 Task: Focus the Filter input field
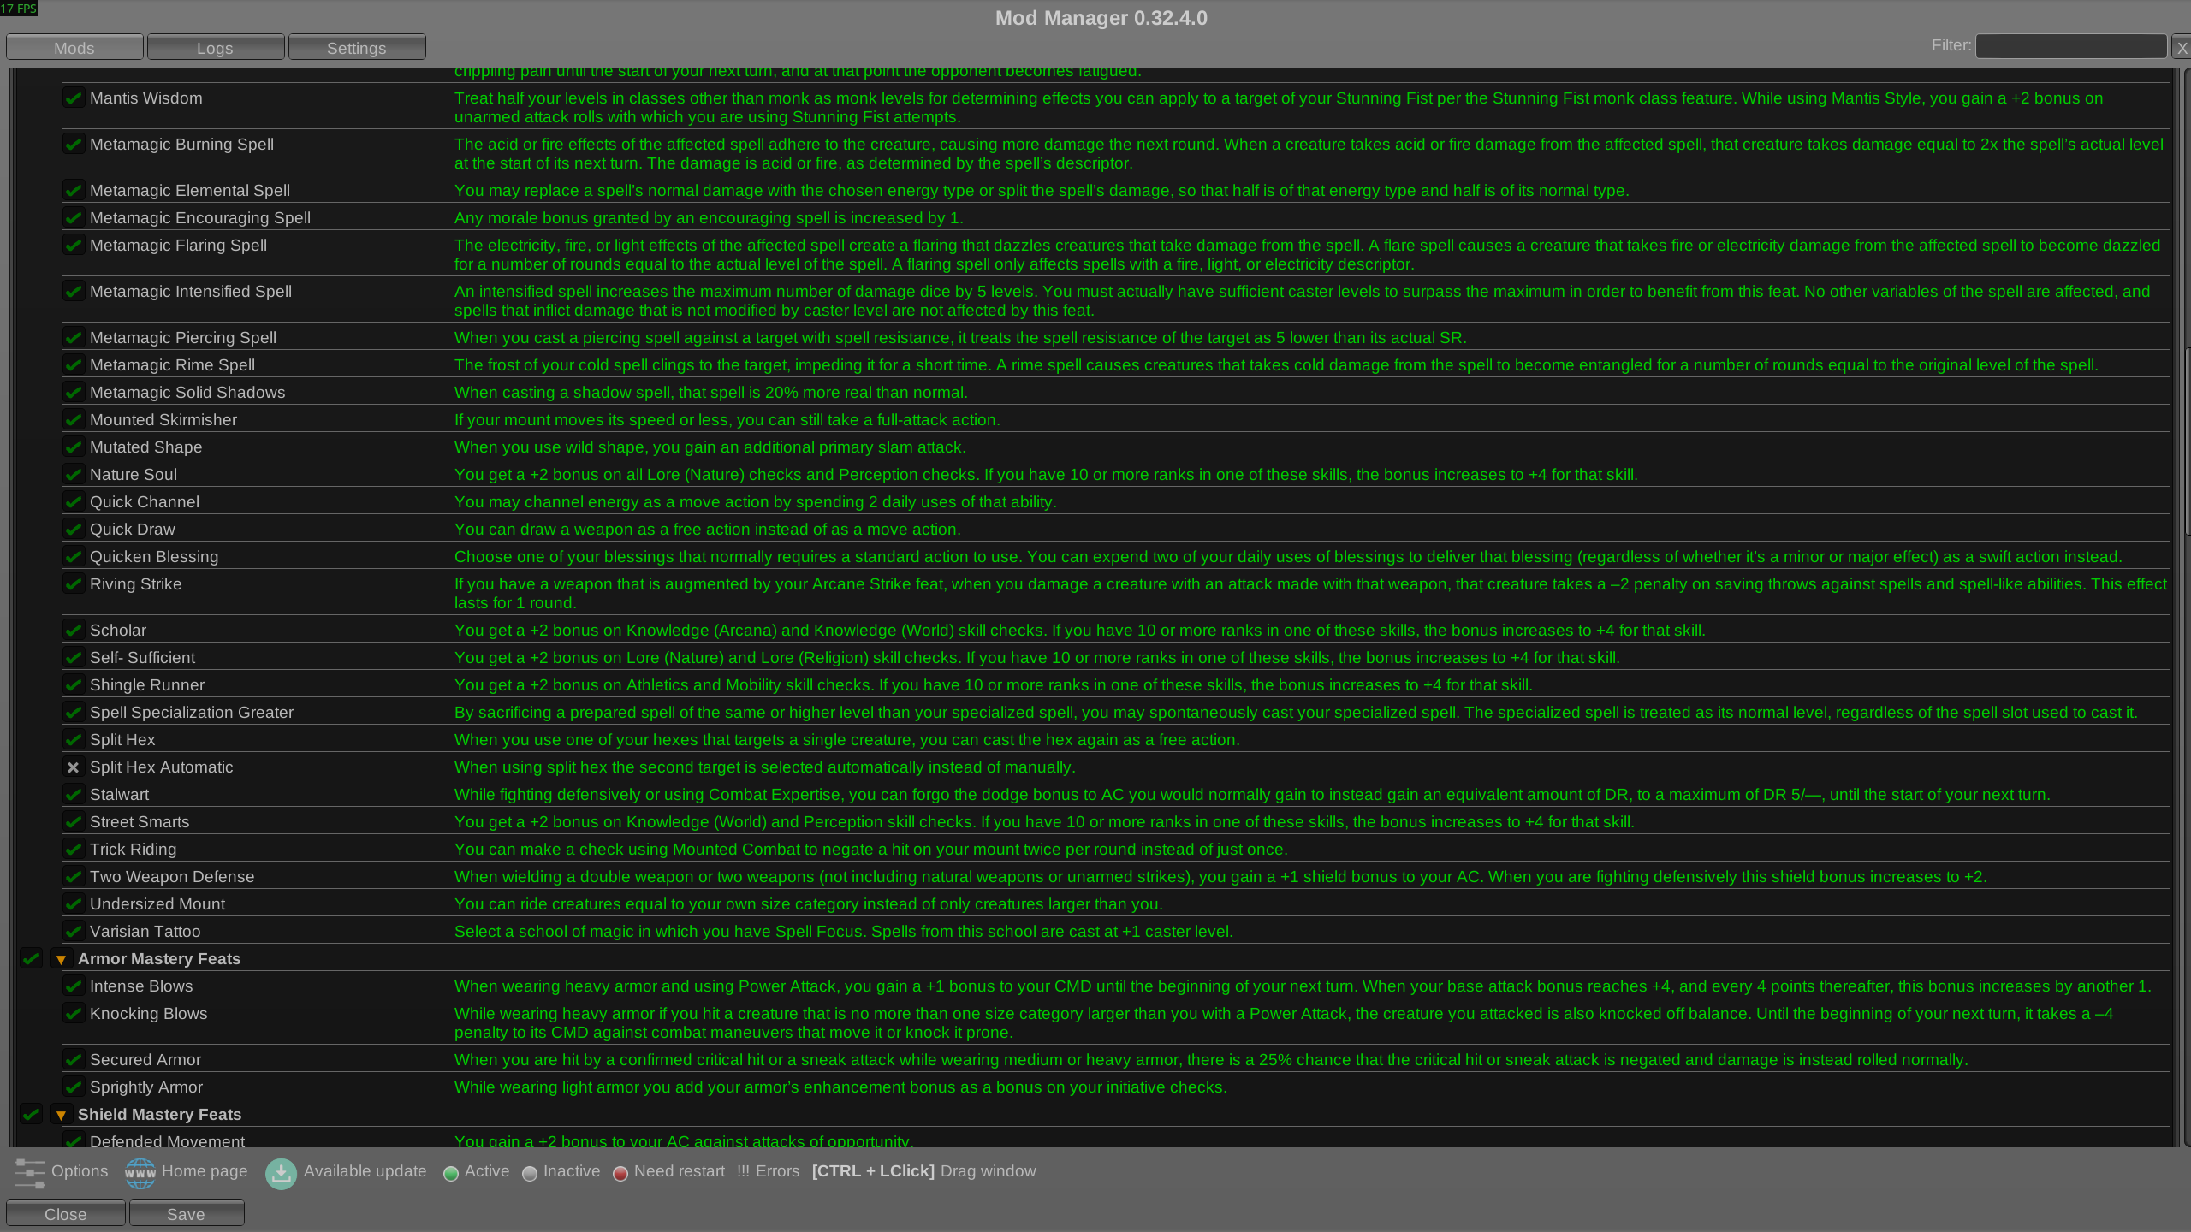(2071, 47)
